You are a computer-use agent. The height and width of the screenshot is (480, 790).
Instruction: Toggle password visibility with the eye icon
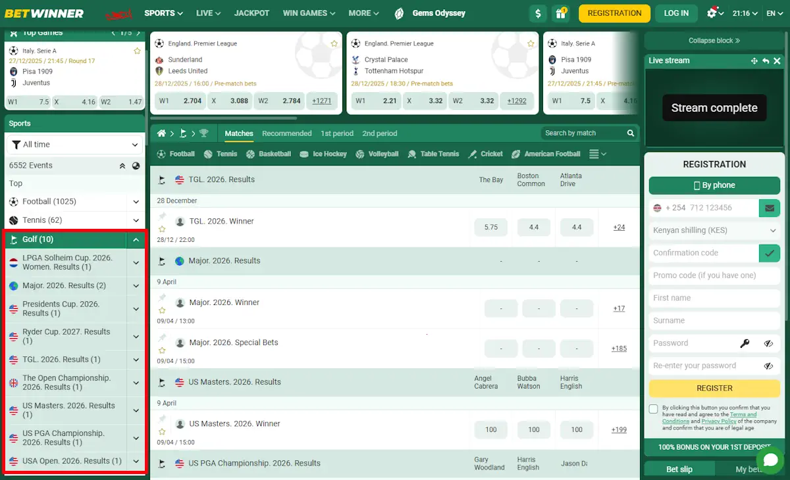point(768,343)
